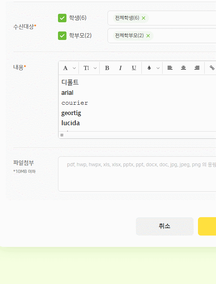The height and width of the screenshot is (284, 216).
Task: Click the 'courier' line in the editor
Action: coord(75,103)
